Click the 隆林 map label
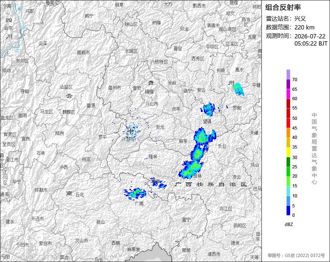The image size is (330, 262). (153, 156)
